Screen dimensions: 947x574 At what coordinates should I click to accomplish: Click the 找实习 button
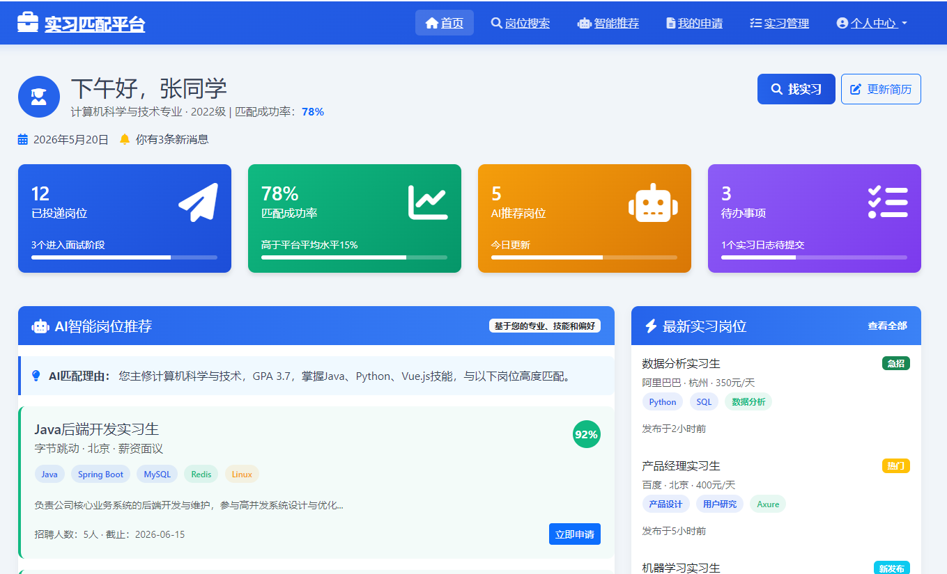(x=796, y=89)
